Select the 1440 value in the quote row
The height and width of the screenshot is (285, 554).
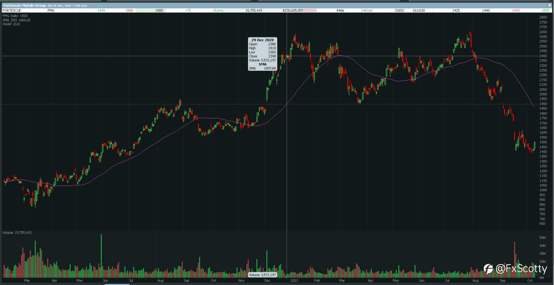pos(486,11)
